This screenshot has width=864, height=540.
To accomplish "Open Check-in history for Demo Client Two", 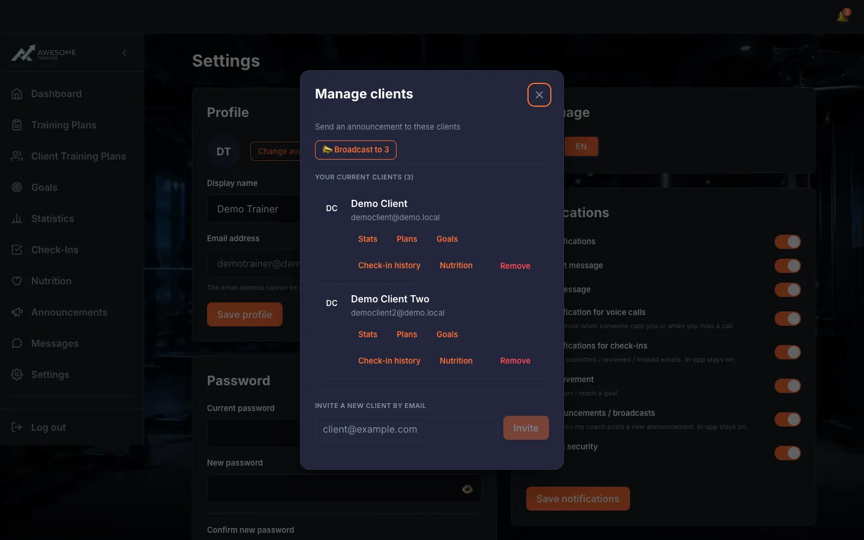I will [389, 361].
